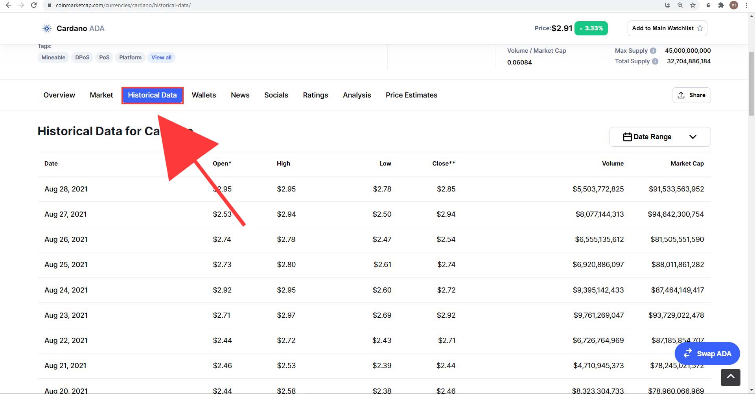Click the Share button
This screenshot has height=394, width=755.
pos(691,95)
